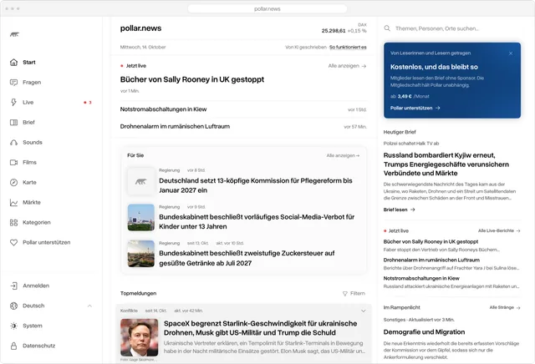Viewport: 535px width, 364px height.
Task: Click the Regierung tag above Pflegereform headline
Action: click(x=169, y=170)
